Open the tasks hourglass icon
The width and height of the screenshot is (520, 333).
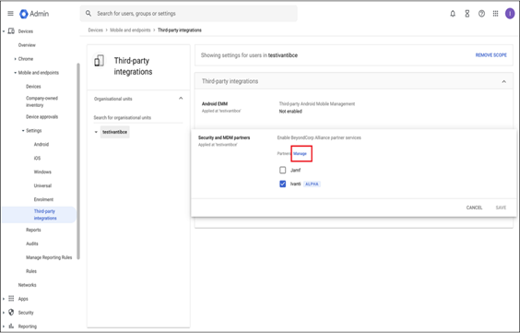point(467,14)
